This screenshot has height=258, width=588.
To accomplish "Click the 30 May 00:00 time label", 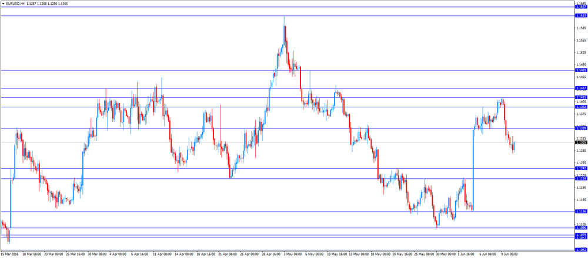I will 446,254.
